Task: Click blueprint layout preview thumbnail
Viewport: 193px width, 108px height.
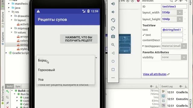Action: click(125, 44)
